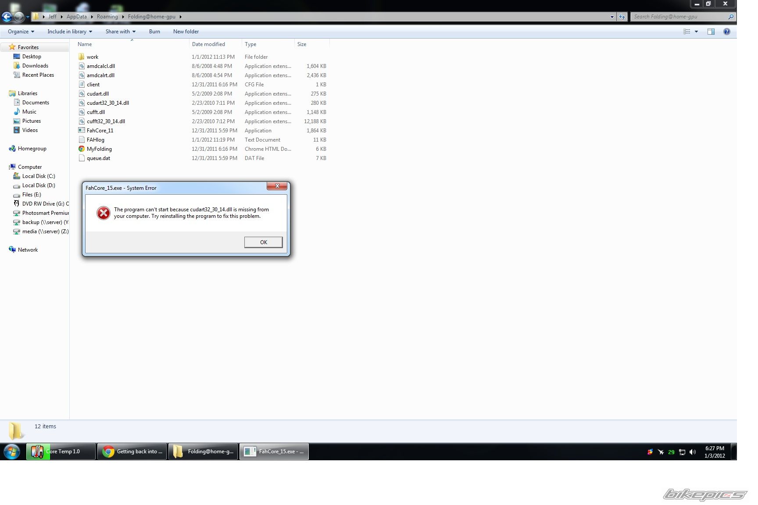Click the Jeff breadcrumb segment
This screenshot has width=758, height=505.
[x=52, y=17]
